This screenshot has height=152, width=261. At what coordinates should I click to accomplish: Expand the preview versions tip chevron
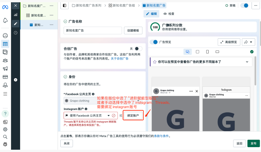coord(247,62)
